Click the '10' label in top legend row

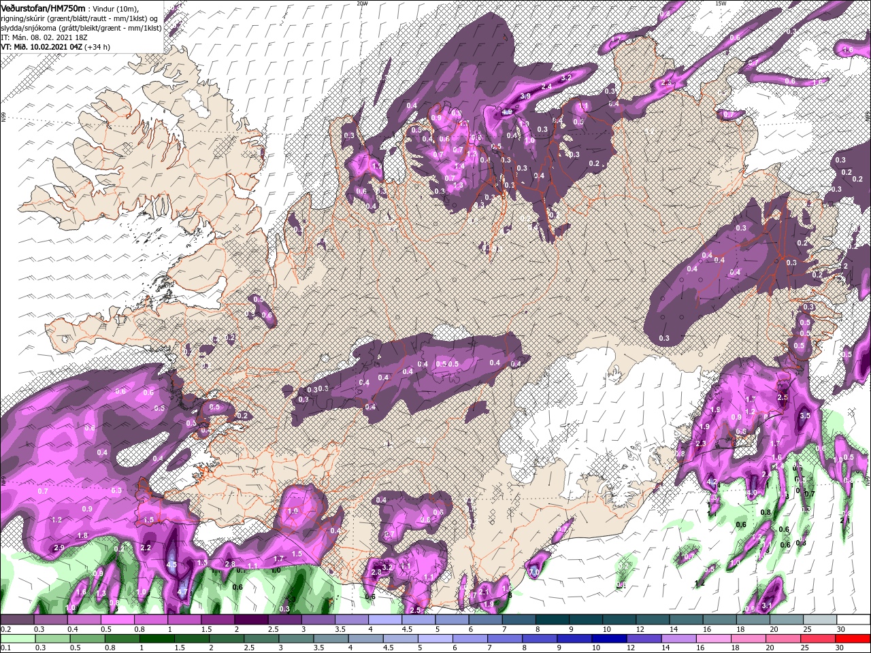606,629
